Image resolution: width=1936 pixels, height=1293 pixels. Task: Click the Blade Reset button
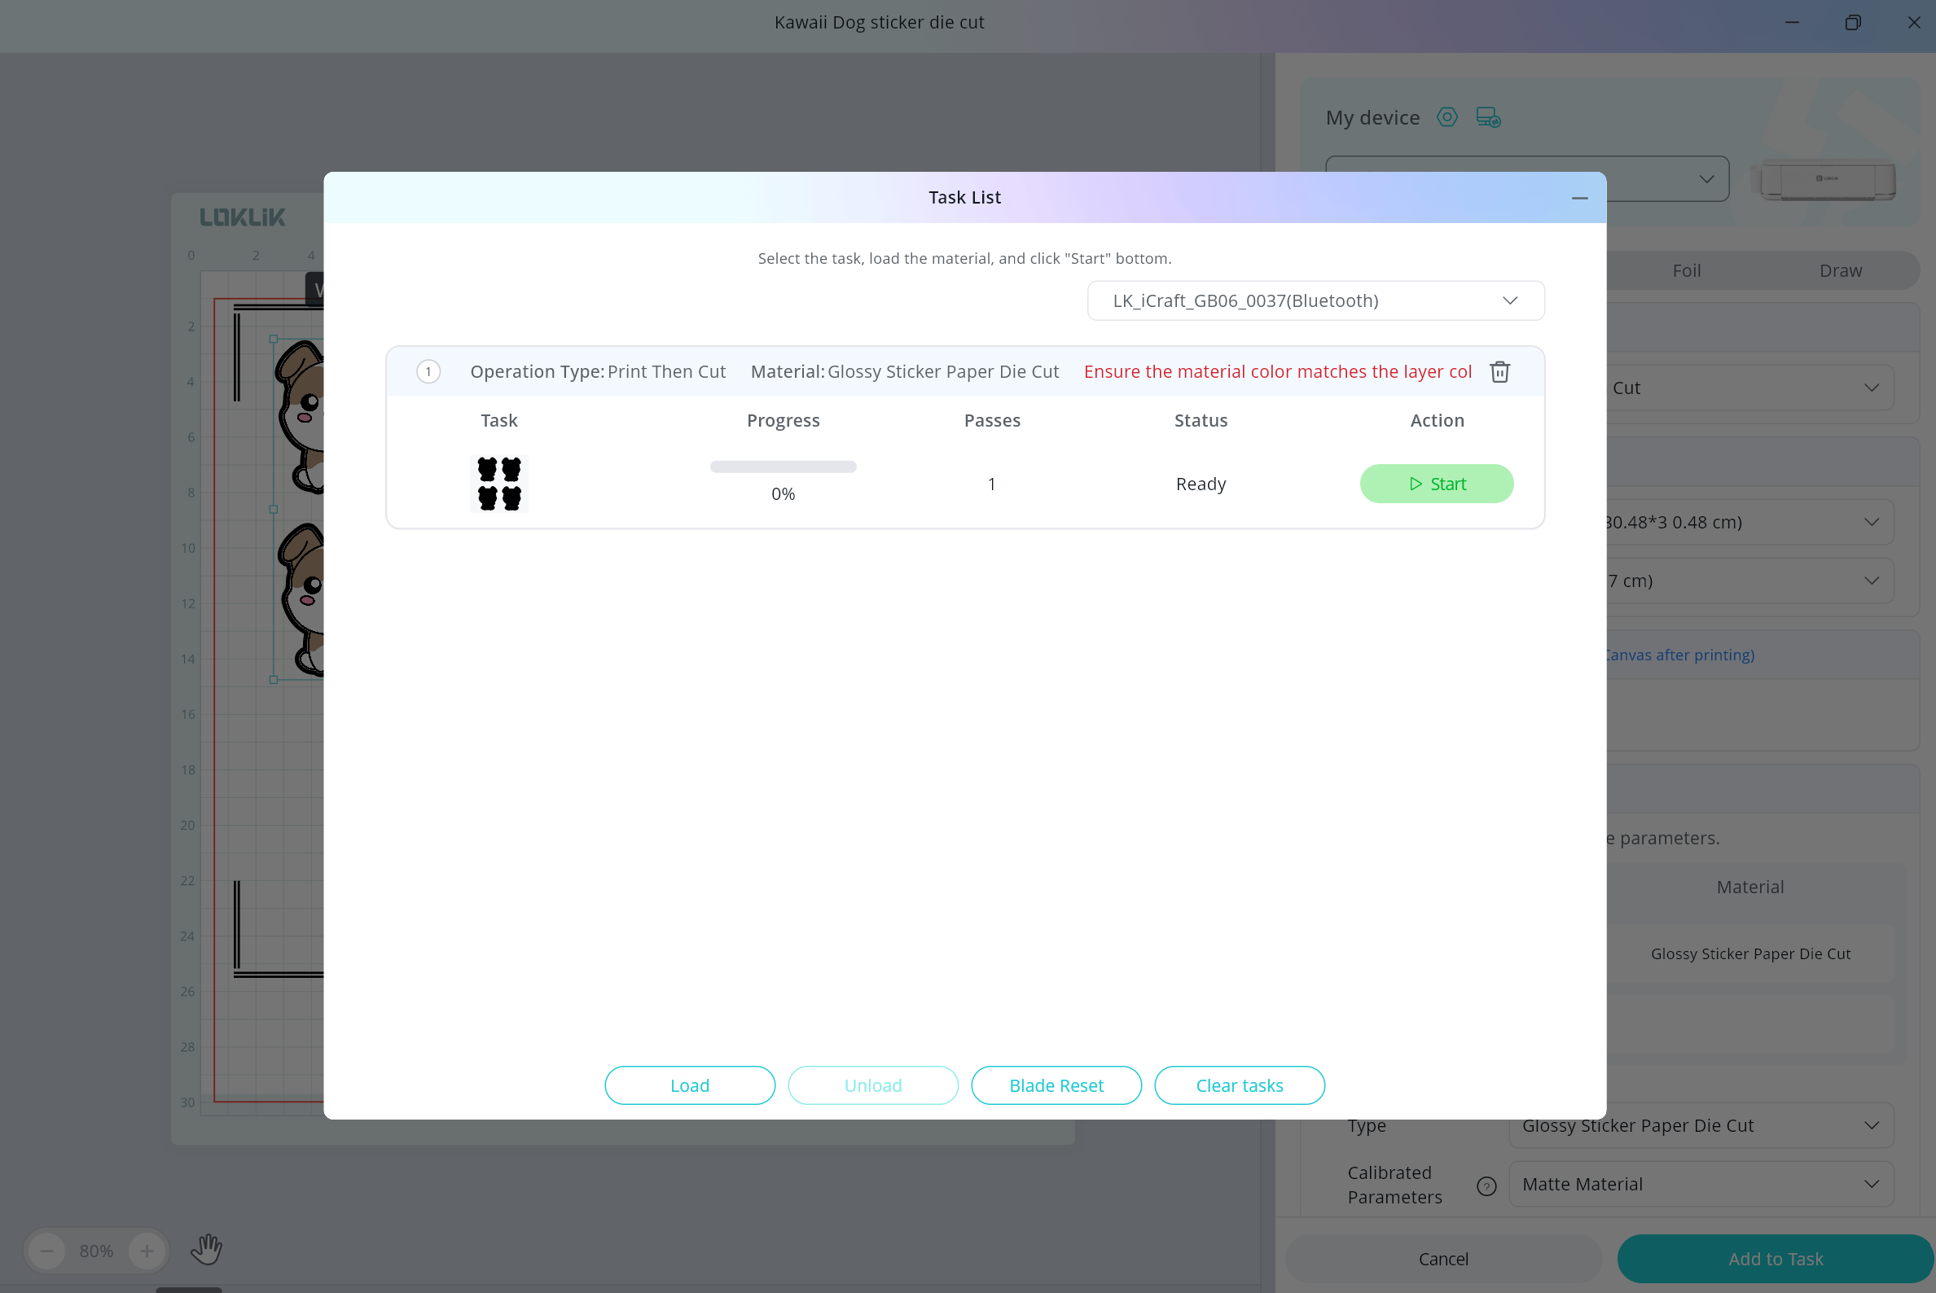click(x=1056, y=1085)
